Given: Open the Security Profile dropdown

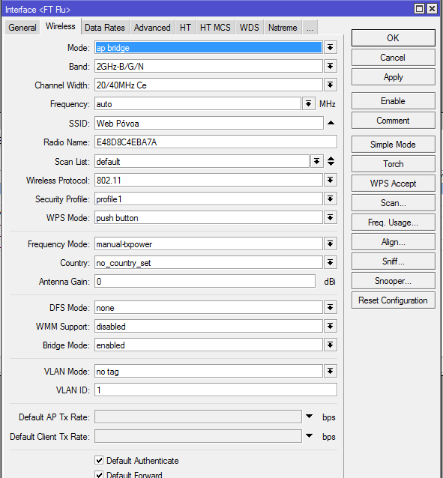Looking at the screenshot, I should pos(330,199).
